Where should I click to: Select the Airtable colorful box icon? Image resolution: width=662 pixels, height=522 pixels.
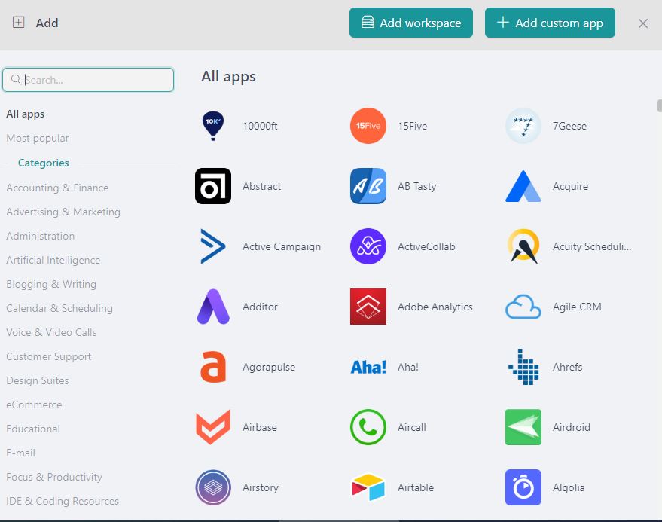(x=368, y=487)
